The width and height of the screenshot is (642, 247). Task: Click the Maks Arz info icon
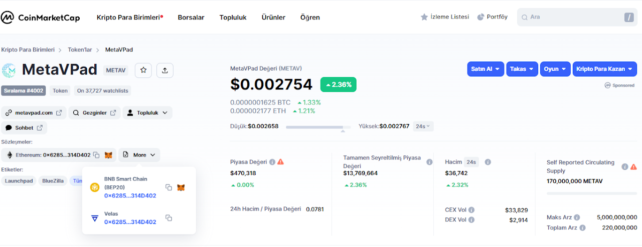(x=577, y=217)
